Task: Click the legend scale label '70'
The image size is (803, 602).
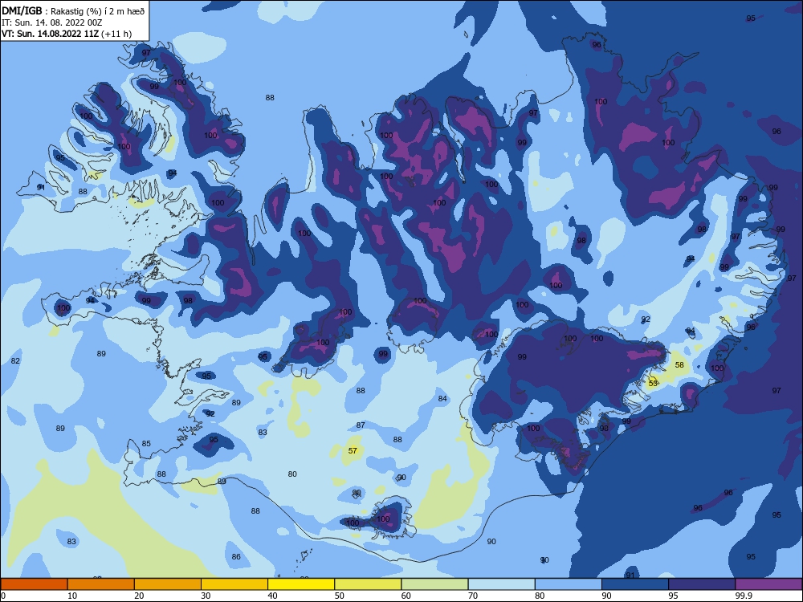Action: point(473,596)
